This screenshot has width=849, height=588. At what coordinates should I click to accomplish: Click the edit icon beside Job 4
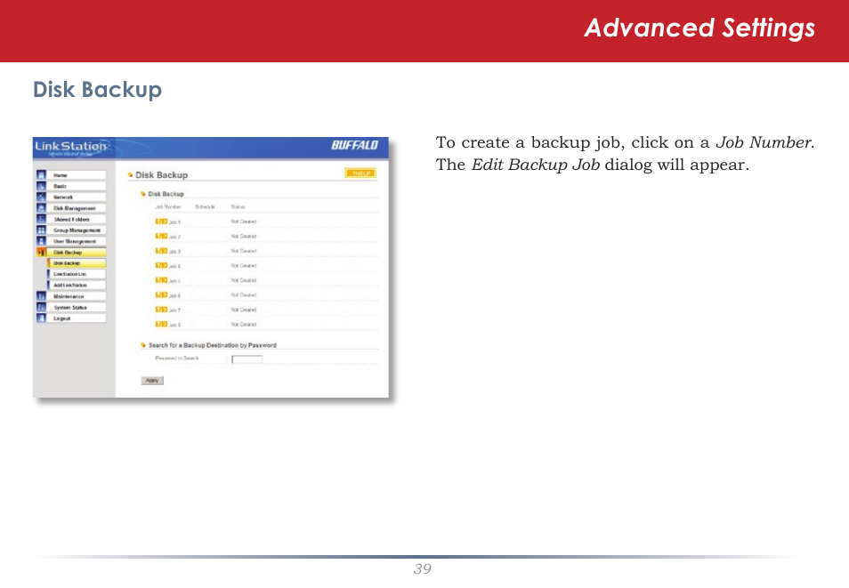pyautogui.click(x=161, y=265)
